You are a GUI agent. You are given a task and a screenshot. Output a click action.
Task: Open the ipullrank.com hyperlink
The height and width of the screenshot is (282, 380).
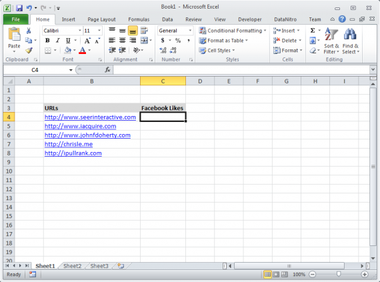click(x=73, y=153)
